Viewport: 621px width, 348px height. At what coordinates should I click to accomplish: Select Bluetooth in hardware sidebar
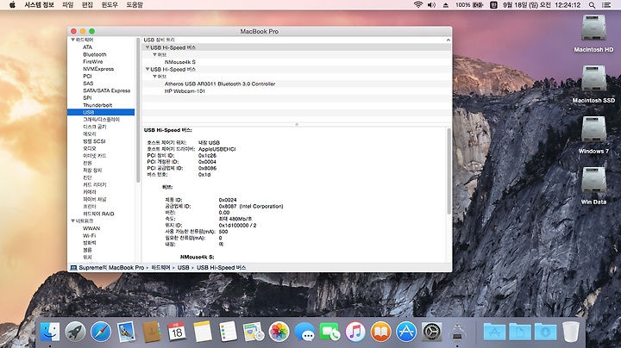(95, 54)
